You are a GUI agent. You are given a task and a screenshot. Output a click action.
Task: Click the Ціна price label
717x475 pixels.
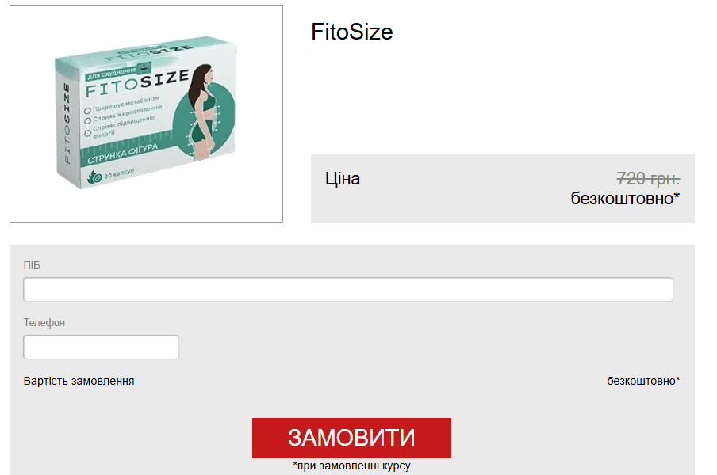coord(343,178)
